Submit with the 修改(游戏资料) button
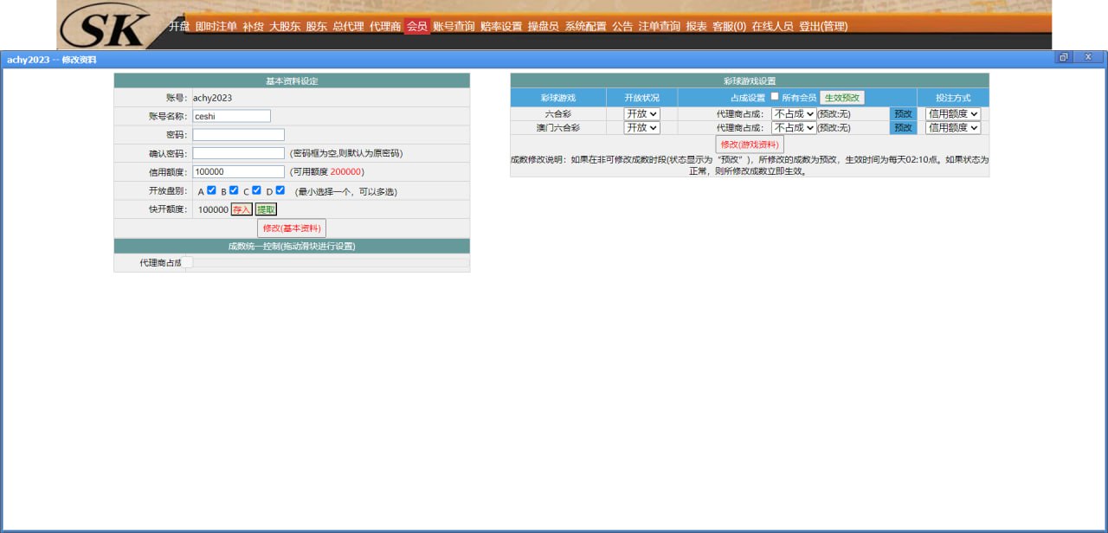 click(x=750, y=144)
